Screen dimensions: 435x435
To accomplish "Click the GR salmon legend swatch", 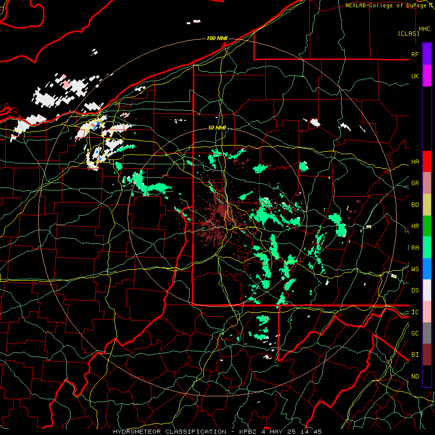I will pos(427,183).
